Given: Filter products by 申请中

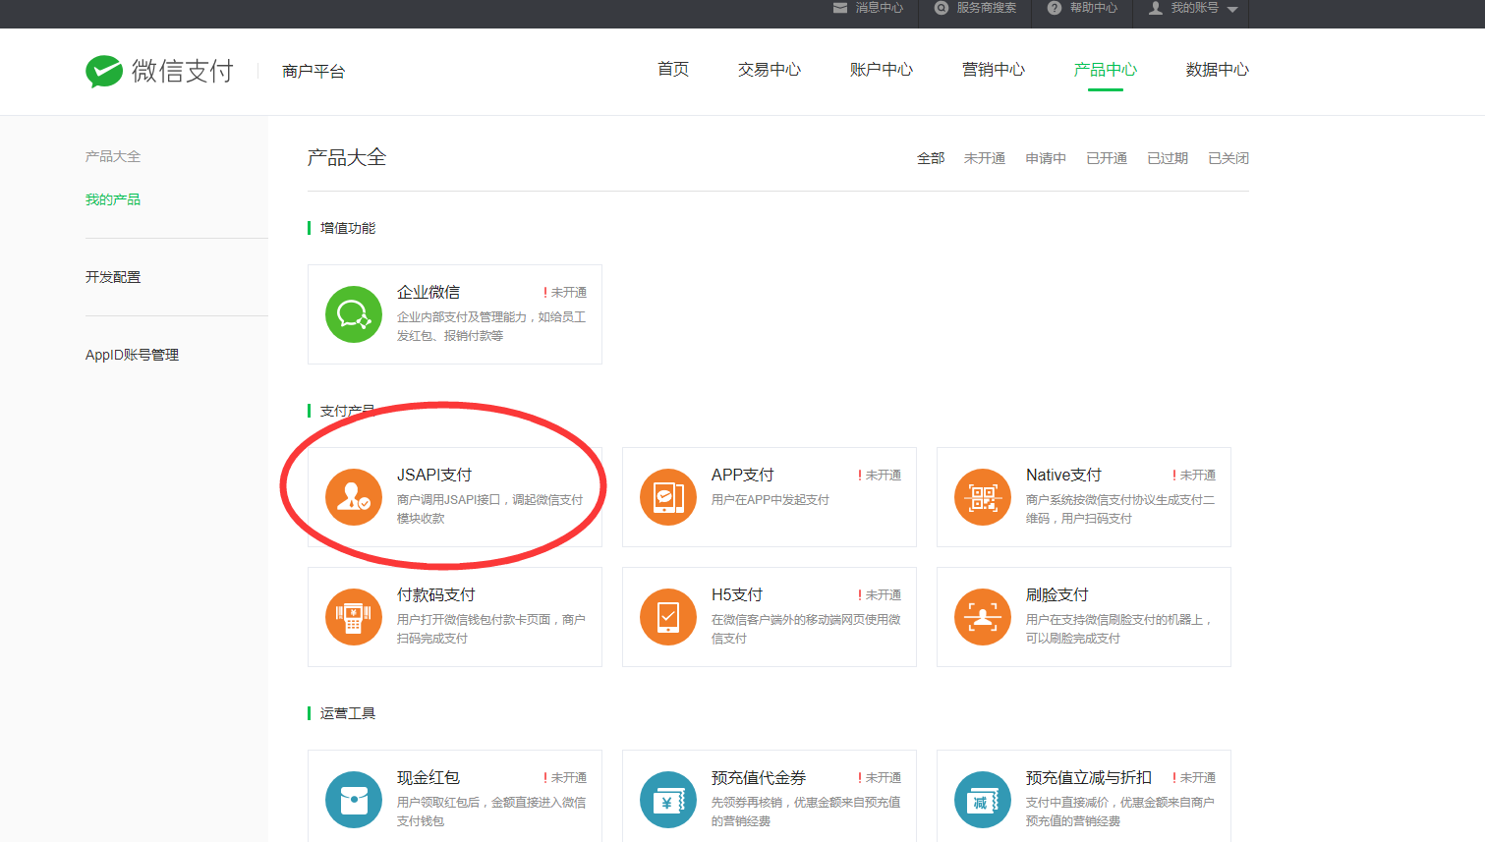Looking at the screenshot, I should [x=1046, y=158].
